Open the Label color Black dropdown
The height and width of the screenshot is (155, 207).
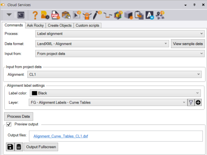[x=115, y=93]
